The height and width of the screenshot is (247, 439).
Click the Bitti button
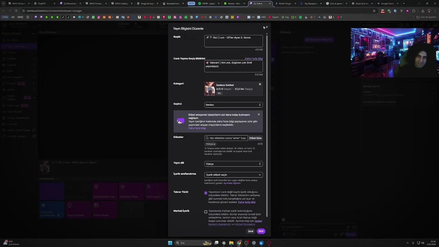261,231
